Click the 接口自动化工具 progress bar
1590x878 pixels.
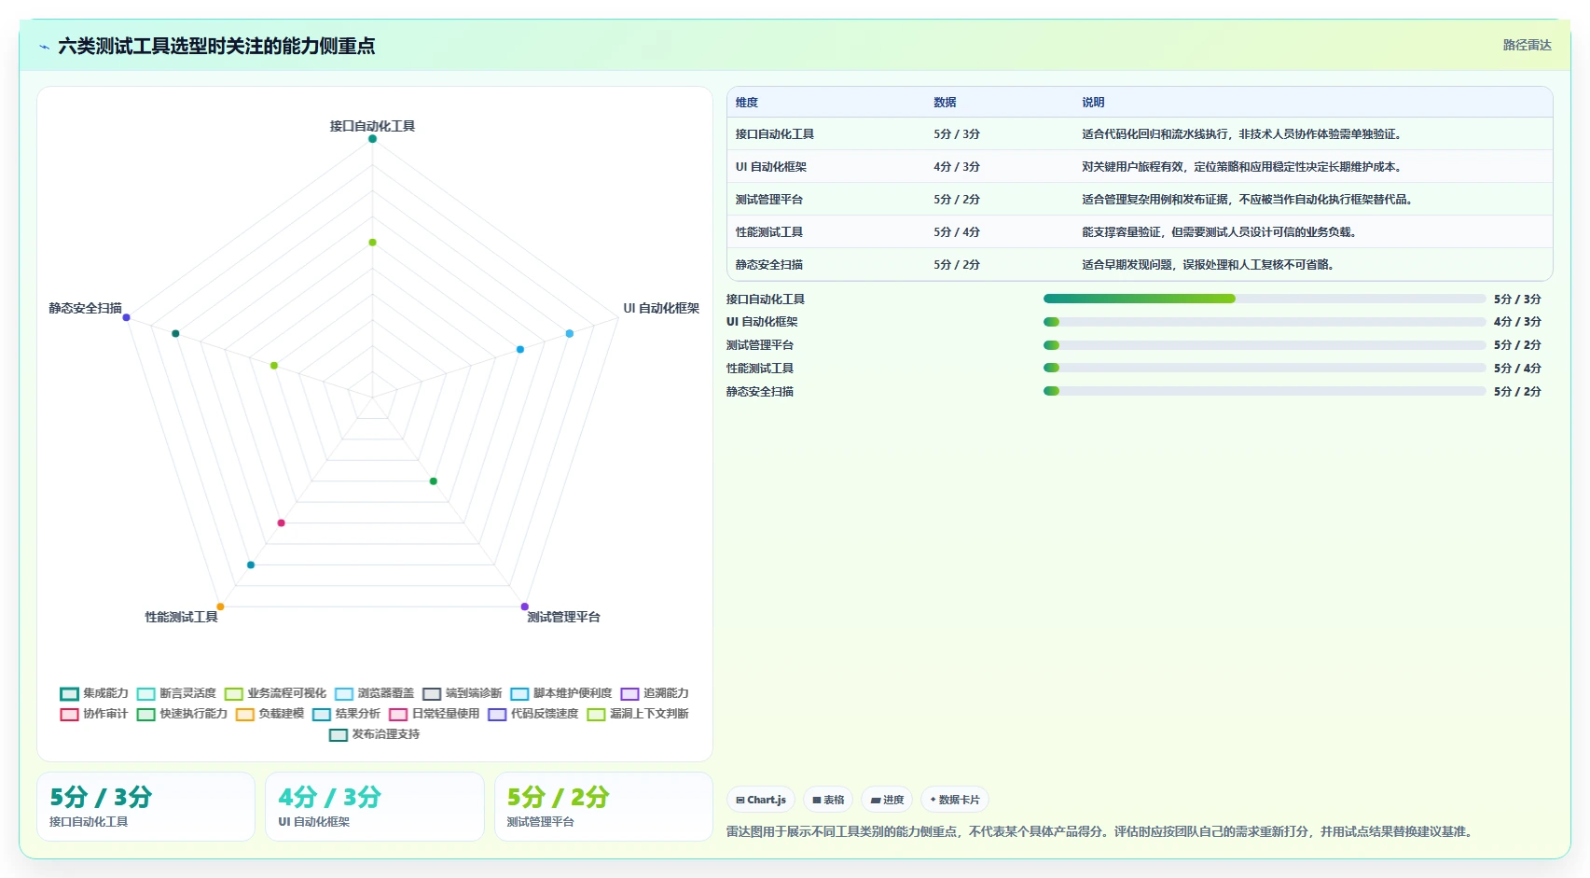[x=1265, y=299]
